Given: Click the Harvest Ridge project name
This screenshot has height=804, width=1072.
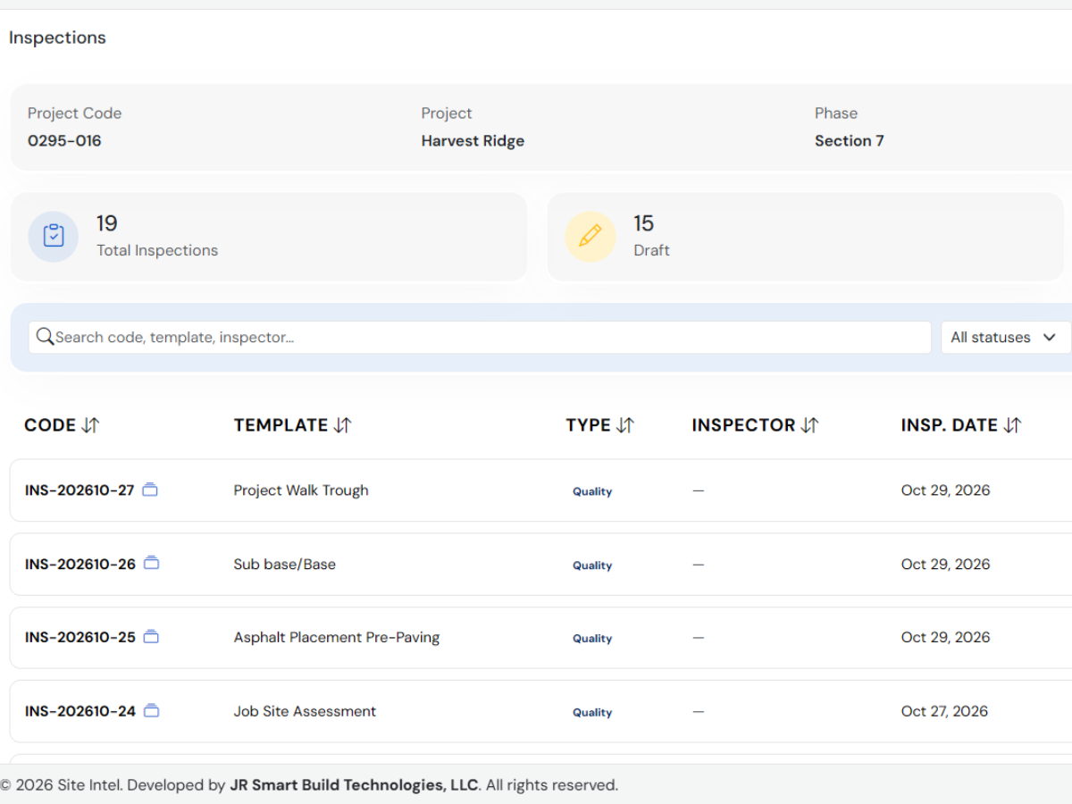Looking at the screenshot, I should [473, 141].
